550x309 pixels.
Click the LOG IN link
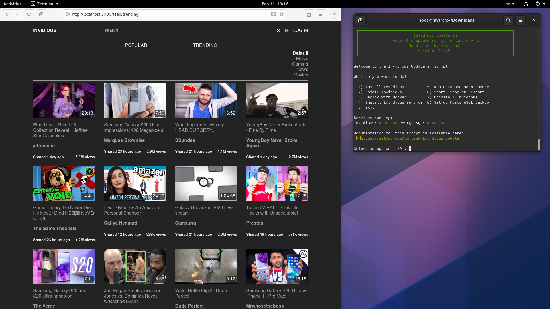click(x=300, y=30)
